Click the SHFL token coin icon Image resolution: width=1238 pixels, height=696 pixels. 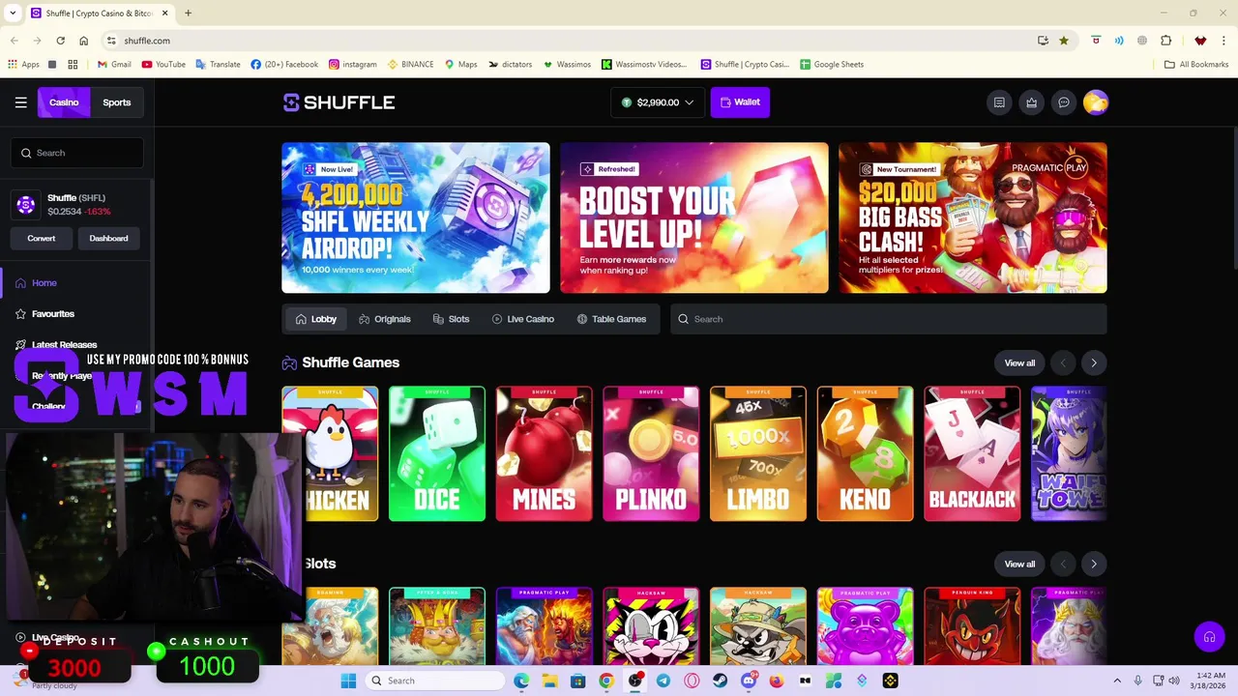pos(26,204)
